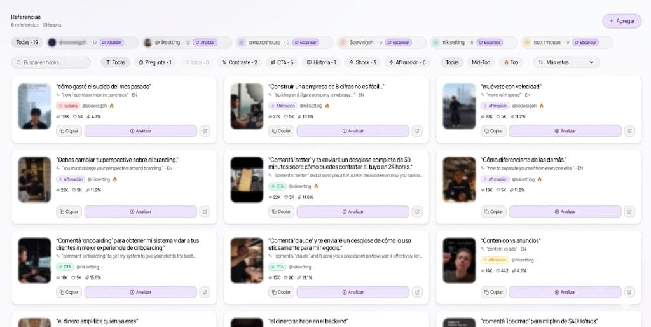Image resolution: width=651 pixels, height=327 pixels.
Task: Copy the "muévete con velocidad" hook
Action: click(493, 131)
